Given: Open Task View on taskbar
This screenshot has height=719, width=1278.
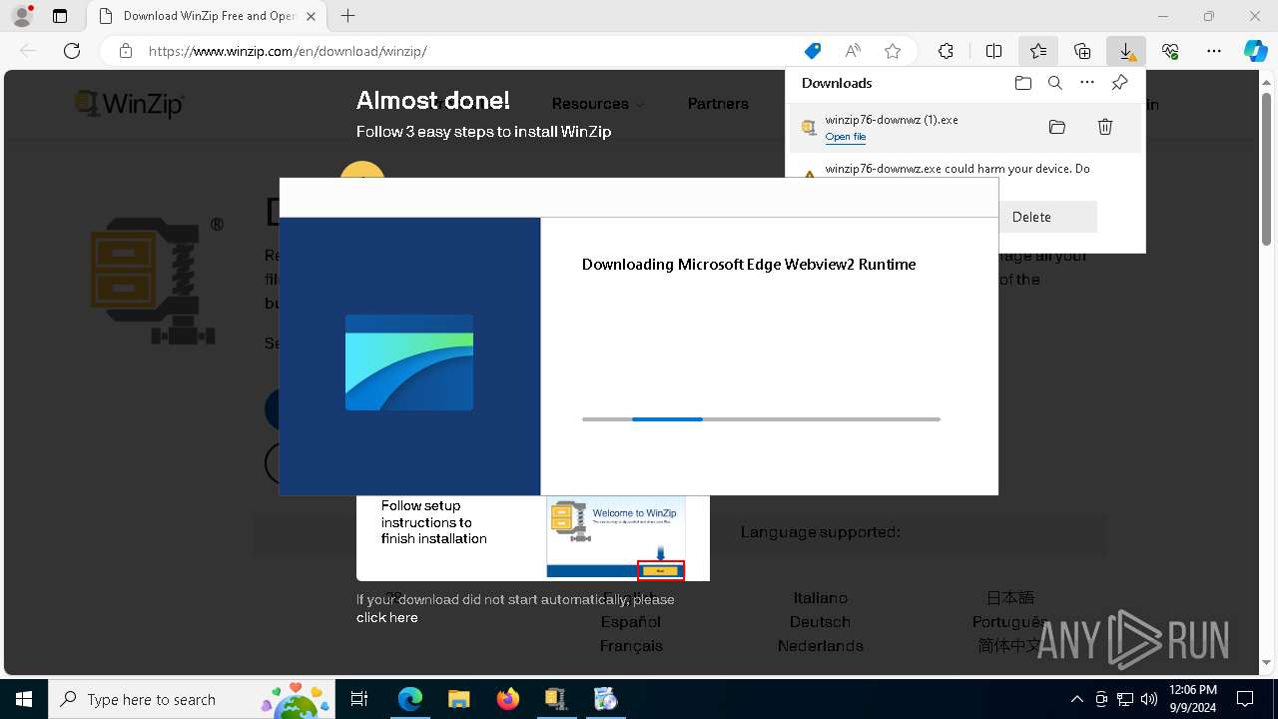Looking at the screenshot, I should [x=360, y=699].
